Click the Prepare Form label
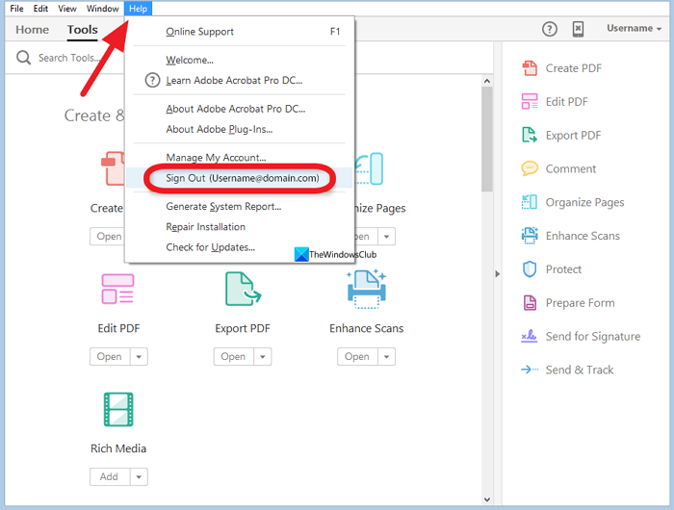The image size is (674, 510). [580, 303]
